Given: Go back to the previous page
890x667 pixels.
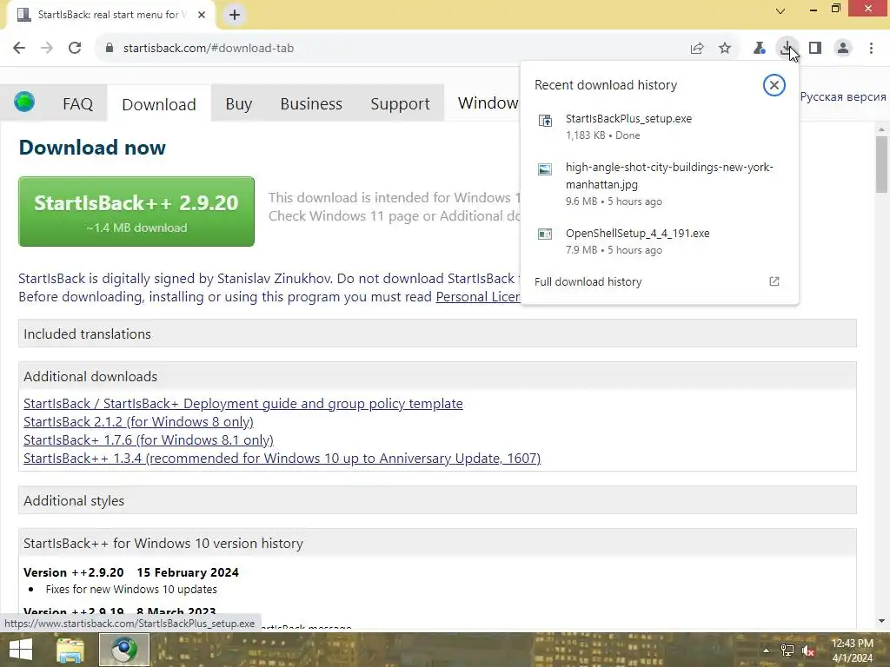Looking at the screenshot, I should (19, 49).
